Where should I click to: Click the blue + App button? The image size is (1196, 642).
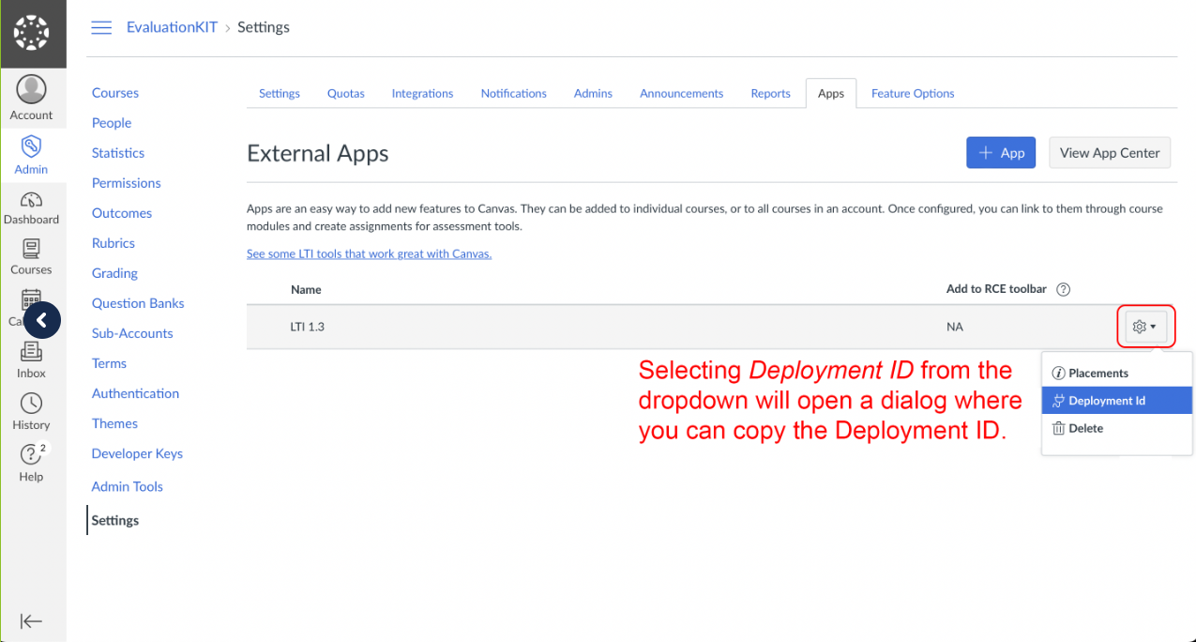coord(1000,153)
